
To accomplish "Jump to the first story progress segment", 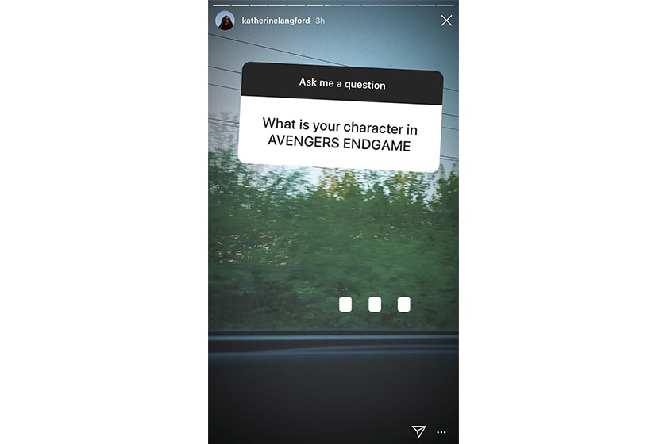I will pos(222,6).
